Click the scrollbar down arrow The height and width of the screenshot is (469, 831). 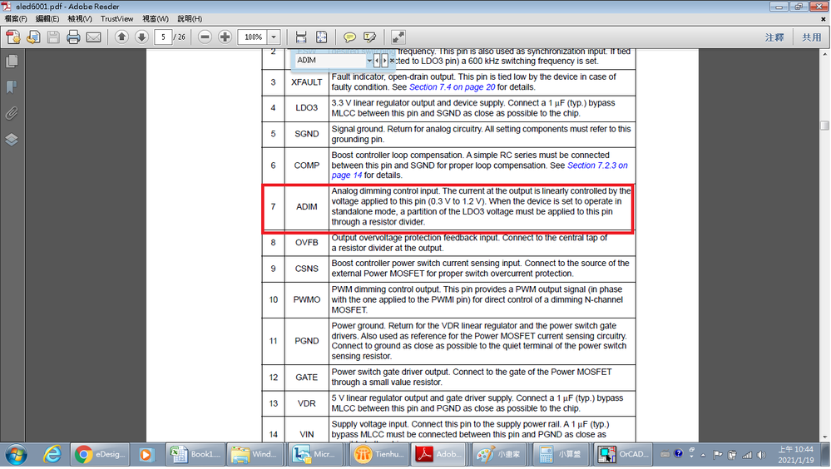824,437
